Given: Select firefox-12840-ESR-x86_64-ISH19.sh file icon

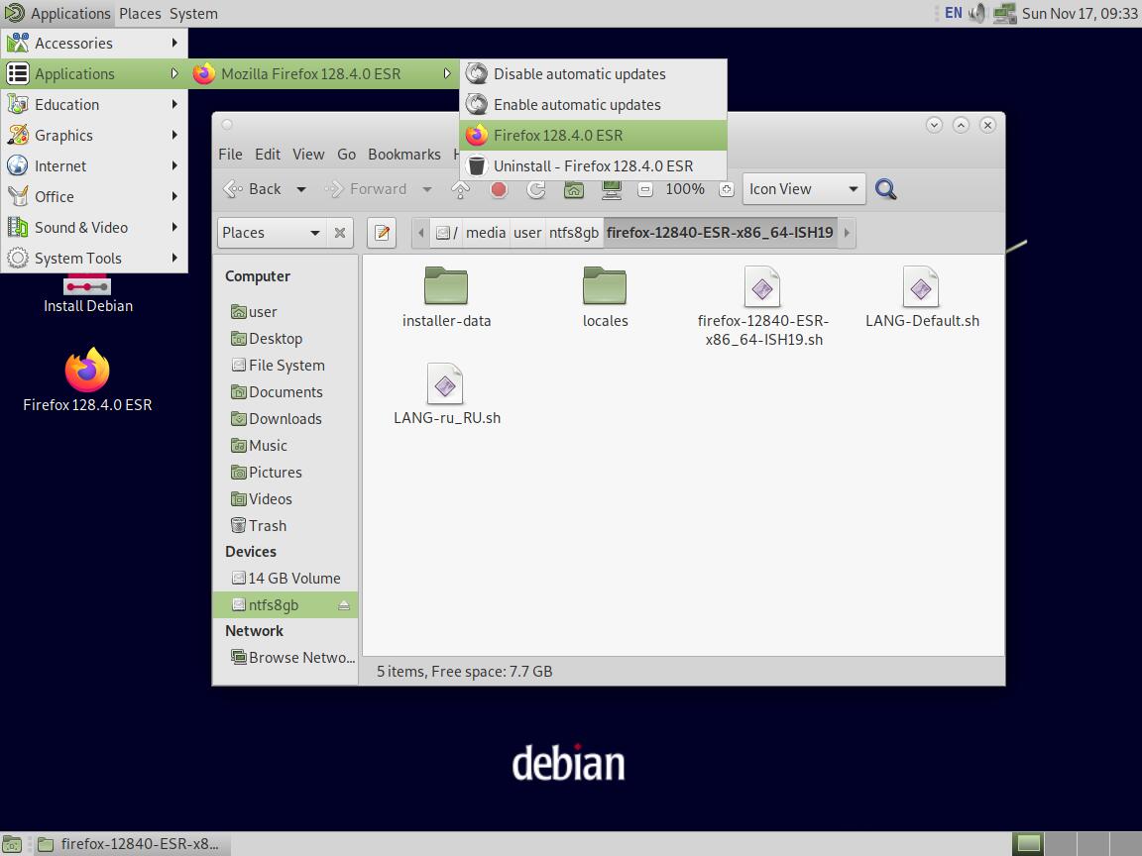Looking at the screenshot, I should point(762,286).
